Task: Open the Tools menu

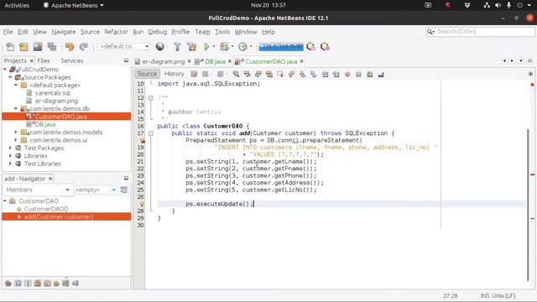Action: click(x=222, y=32)
